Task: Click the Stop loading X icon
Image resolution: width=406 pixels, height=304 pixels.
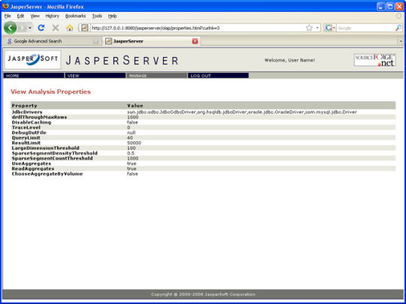Action: click(55, 28)
